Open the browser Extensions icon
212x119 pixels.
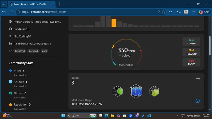[x=171, y=12]
